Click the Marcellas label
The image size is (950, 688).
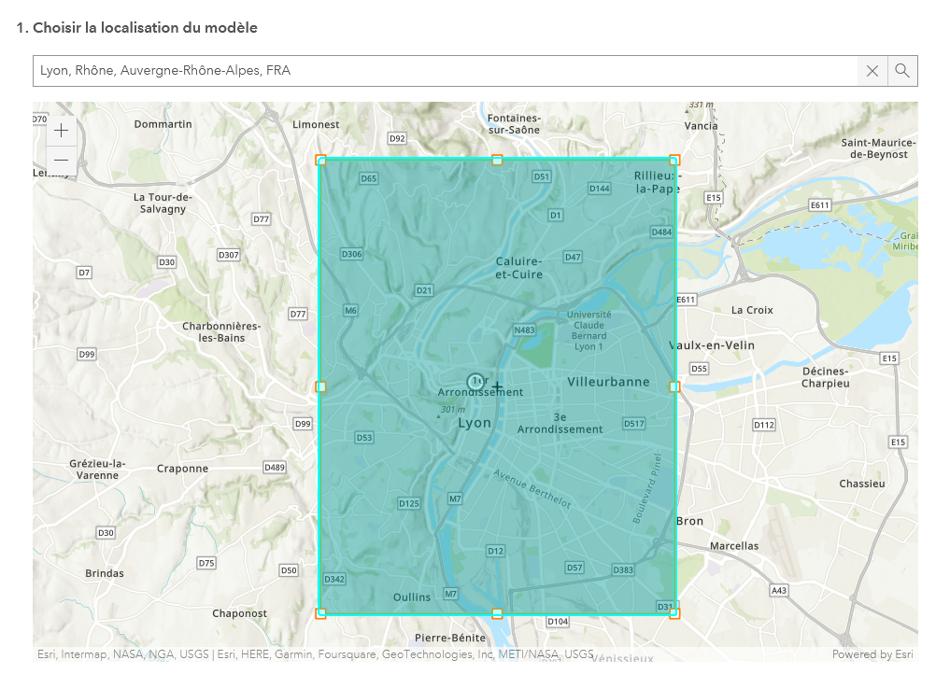734,546
